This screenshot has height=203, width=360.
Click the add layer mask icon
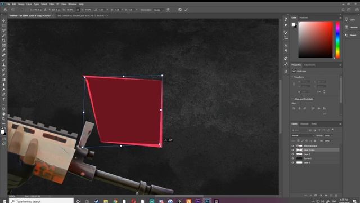coord(316,195)
